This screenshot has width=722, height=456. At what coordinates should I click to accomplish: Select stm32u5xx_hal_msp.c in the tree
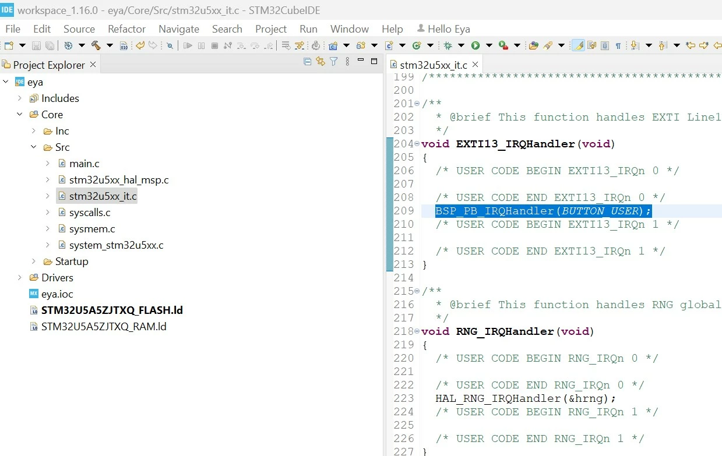pyautogui.click(x=119, y=180)
